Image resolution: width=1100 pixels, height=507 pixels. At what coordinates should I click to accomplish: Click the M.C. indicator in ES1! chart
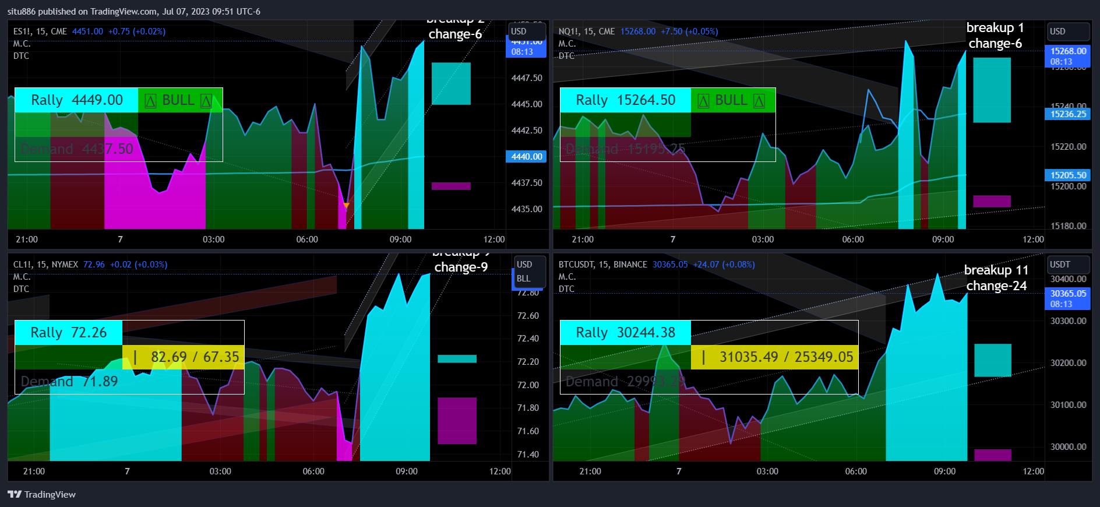tap(22, 44)
